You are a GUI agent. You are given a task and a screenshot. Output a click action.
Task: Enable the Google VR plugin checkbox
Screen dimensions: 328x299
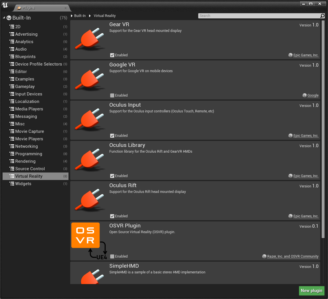tap(112, 95)
